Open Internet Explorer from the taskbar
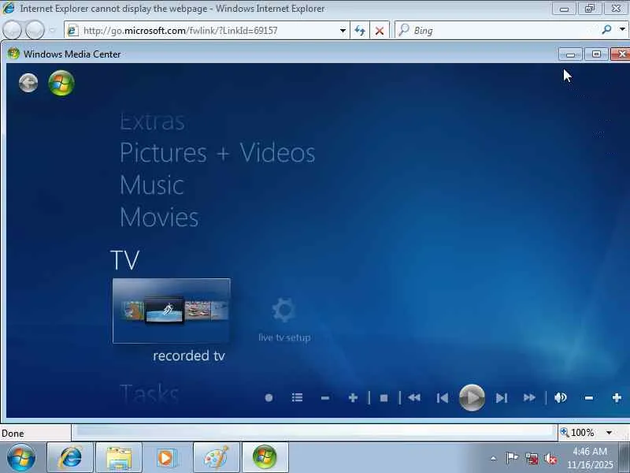Viewport: 630px width, 473px height. click(70, 457)
